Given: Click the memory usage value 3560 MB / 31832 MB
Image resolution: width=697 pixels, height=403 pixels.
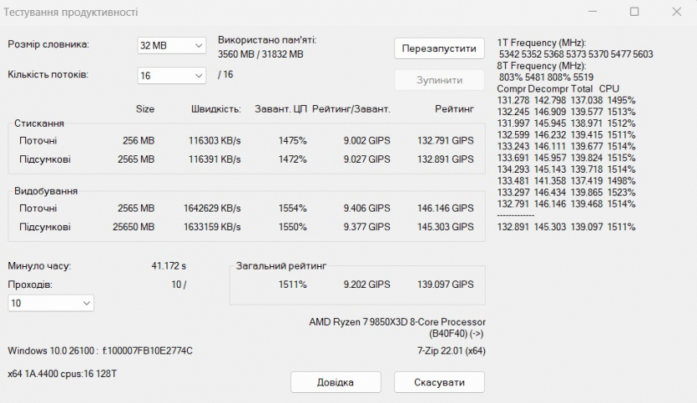Looking at the screenshot, I should point(260,54).
